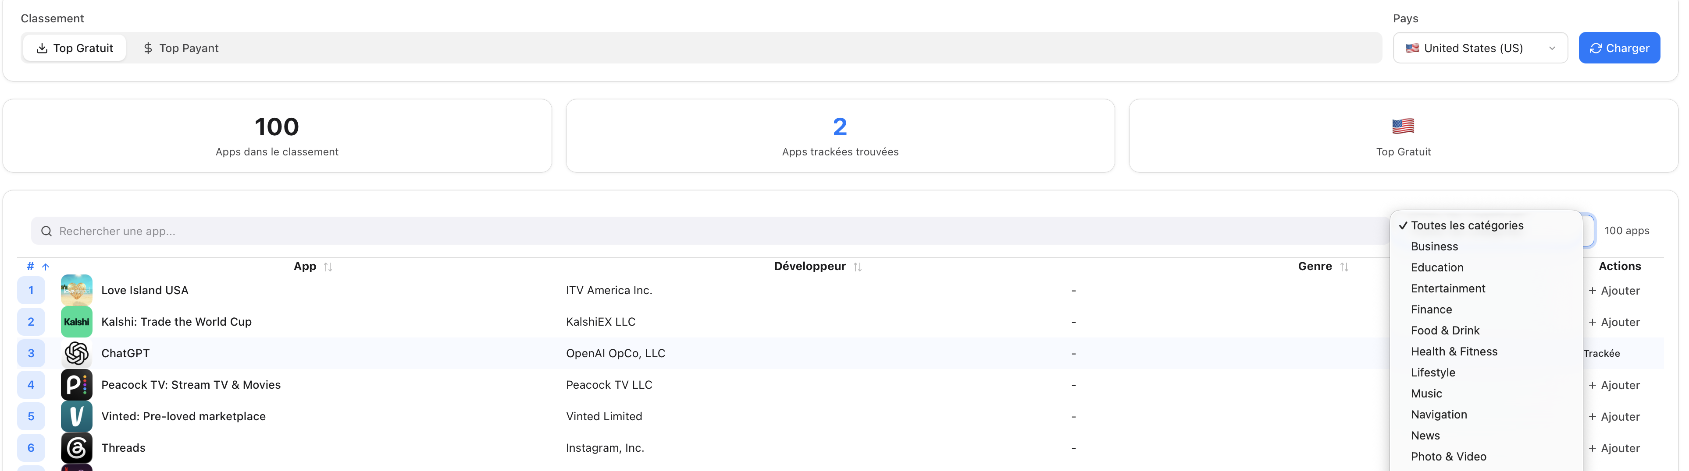
Task: Click the Apps trackées trouvées card
Action: pyautogui.click(x=840, y=136)
